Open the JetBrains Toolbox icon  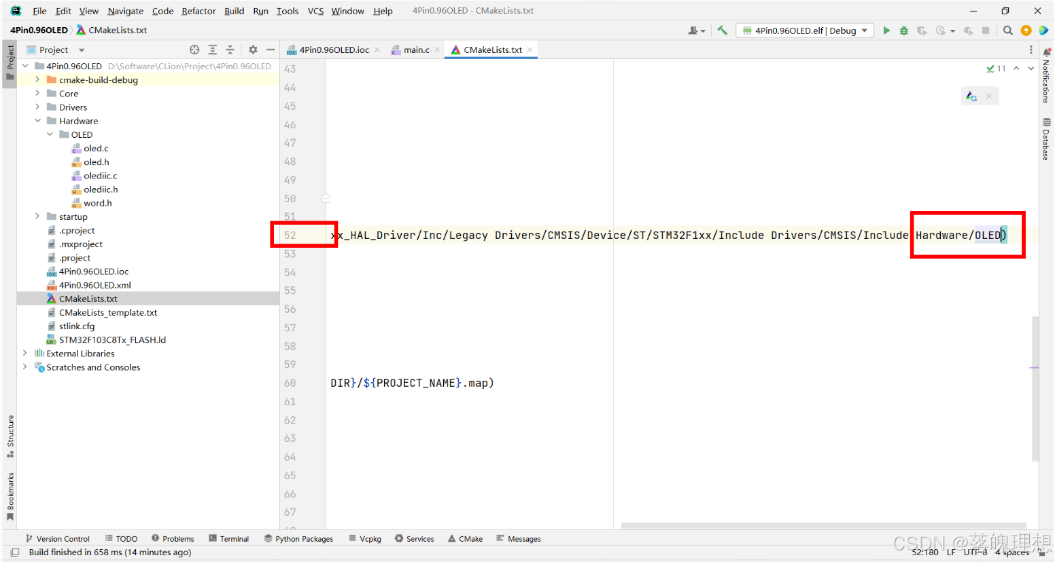[x=1043, y=31]
